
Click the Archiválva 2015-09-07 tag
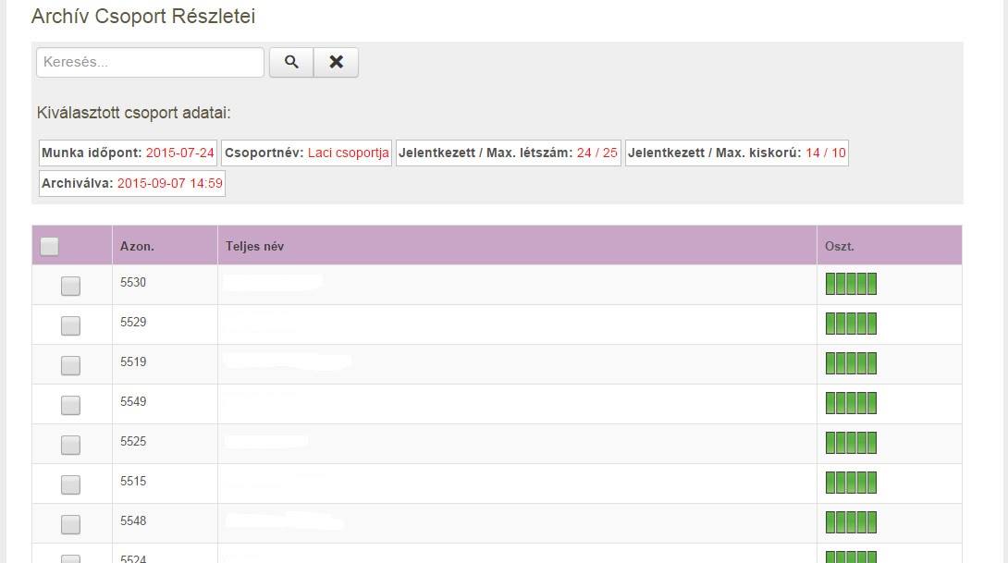pos(131,183)
